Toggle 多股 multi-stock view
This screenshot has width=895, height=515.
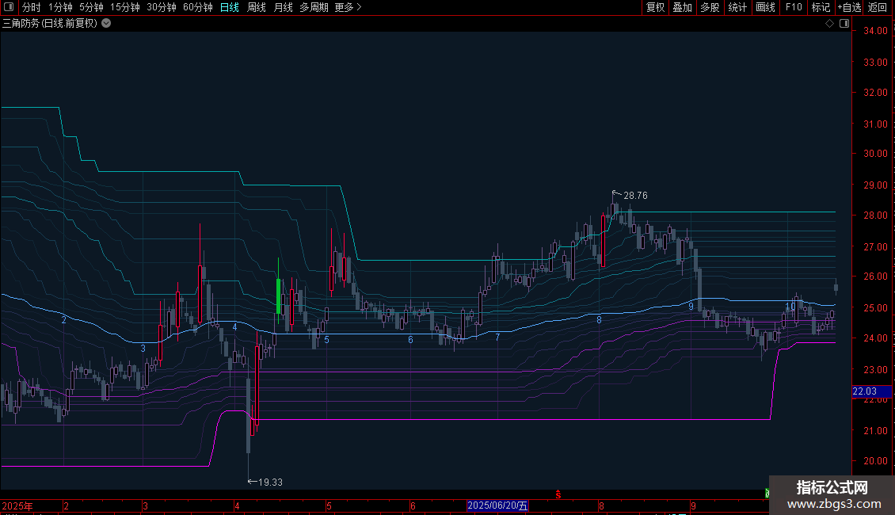[x=710, y=7]
